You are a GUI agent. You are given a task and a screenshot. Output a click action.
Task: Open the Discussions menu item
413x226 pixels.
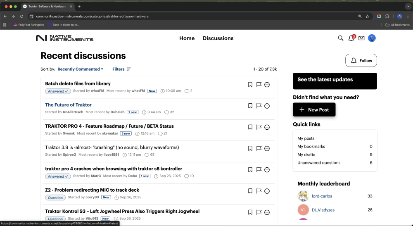[218, 38]
